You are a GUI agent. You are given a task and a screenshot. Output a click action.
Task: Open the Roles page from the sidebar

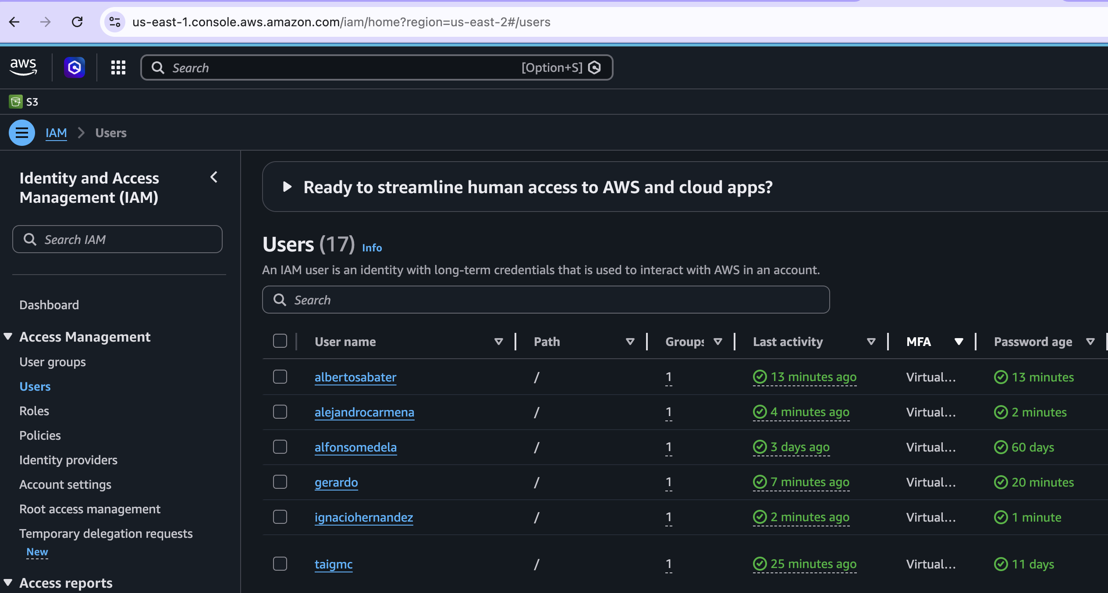point(34,410)
